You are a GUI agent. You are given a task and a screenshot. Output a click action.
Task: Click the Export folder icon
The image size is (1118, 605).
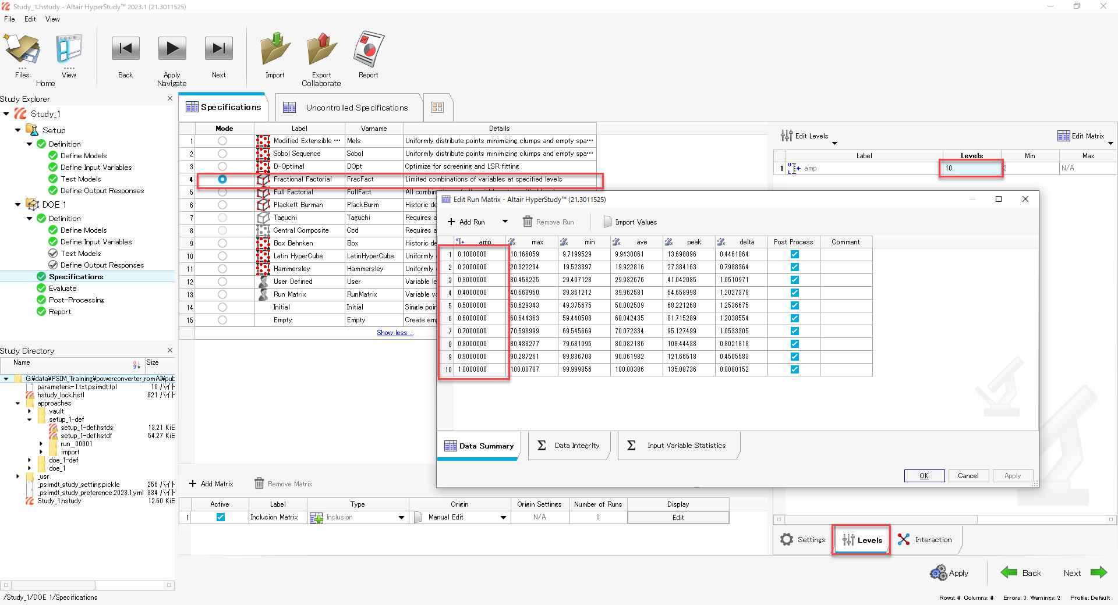click(x=321, y=48)
